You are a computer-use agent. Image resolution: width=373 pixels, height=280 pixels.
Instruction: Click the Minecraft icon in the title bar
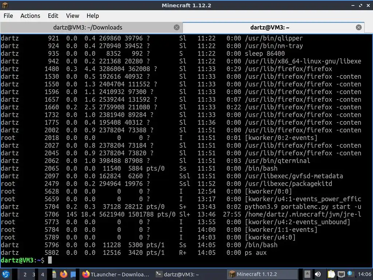[5, 5]
